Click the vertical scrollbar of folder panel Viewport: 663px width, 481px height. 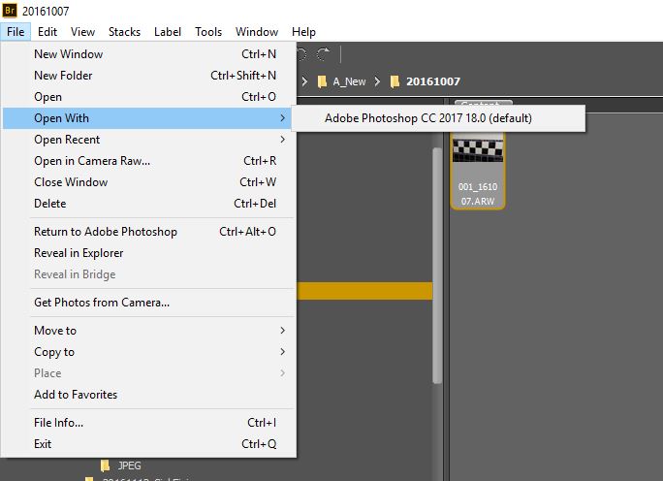coord(437,266)
